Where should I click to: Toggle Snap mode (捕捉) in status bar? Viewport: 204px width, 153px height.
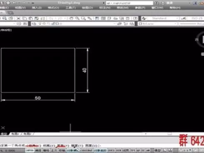click(38, 150)
